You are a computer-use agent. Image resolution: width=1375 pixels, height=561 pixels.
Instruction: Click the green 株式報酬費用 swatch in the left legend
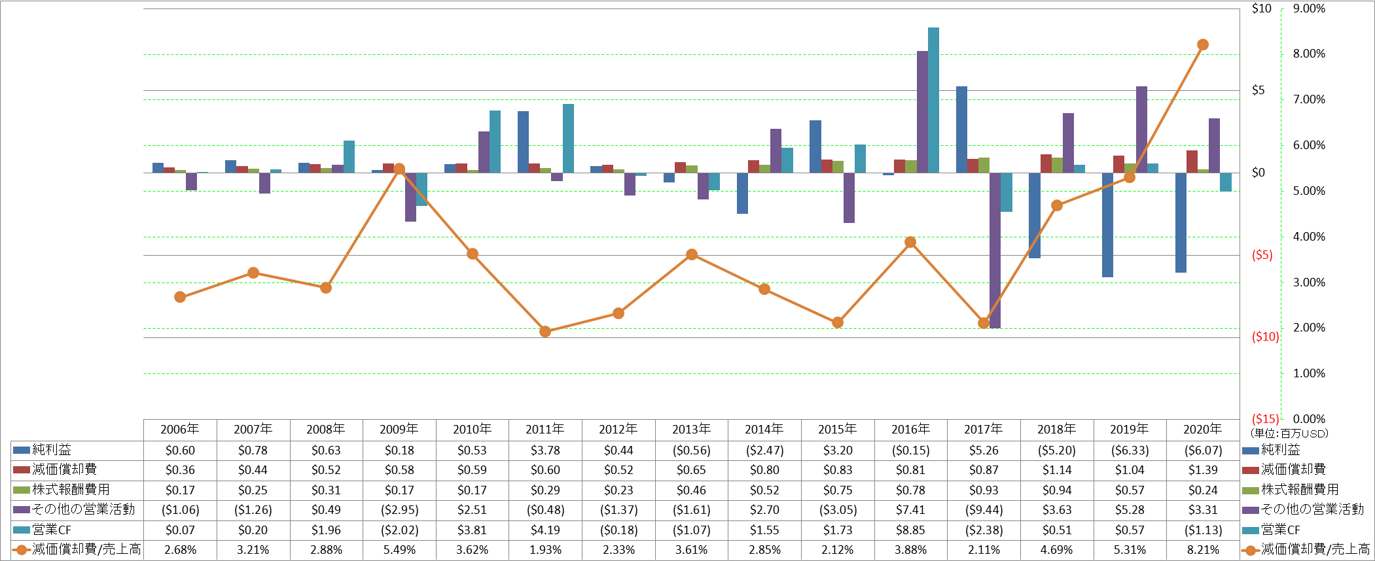pos(22,490)
